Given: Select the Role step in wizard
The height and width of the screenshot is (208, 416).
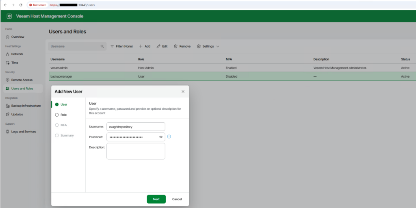Looking at the screenshot, I should coord(63,115).
